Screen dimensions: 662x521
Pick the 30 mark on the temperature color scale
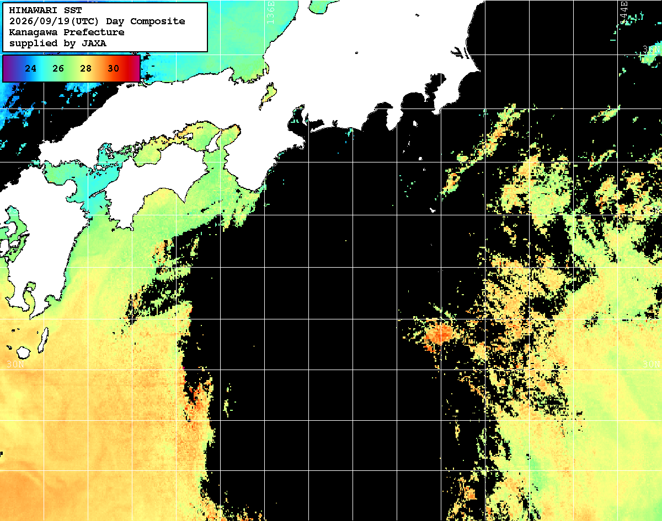[x=113, y=69]
